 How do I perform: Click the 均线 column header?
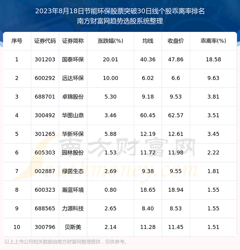148,41
